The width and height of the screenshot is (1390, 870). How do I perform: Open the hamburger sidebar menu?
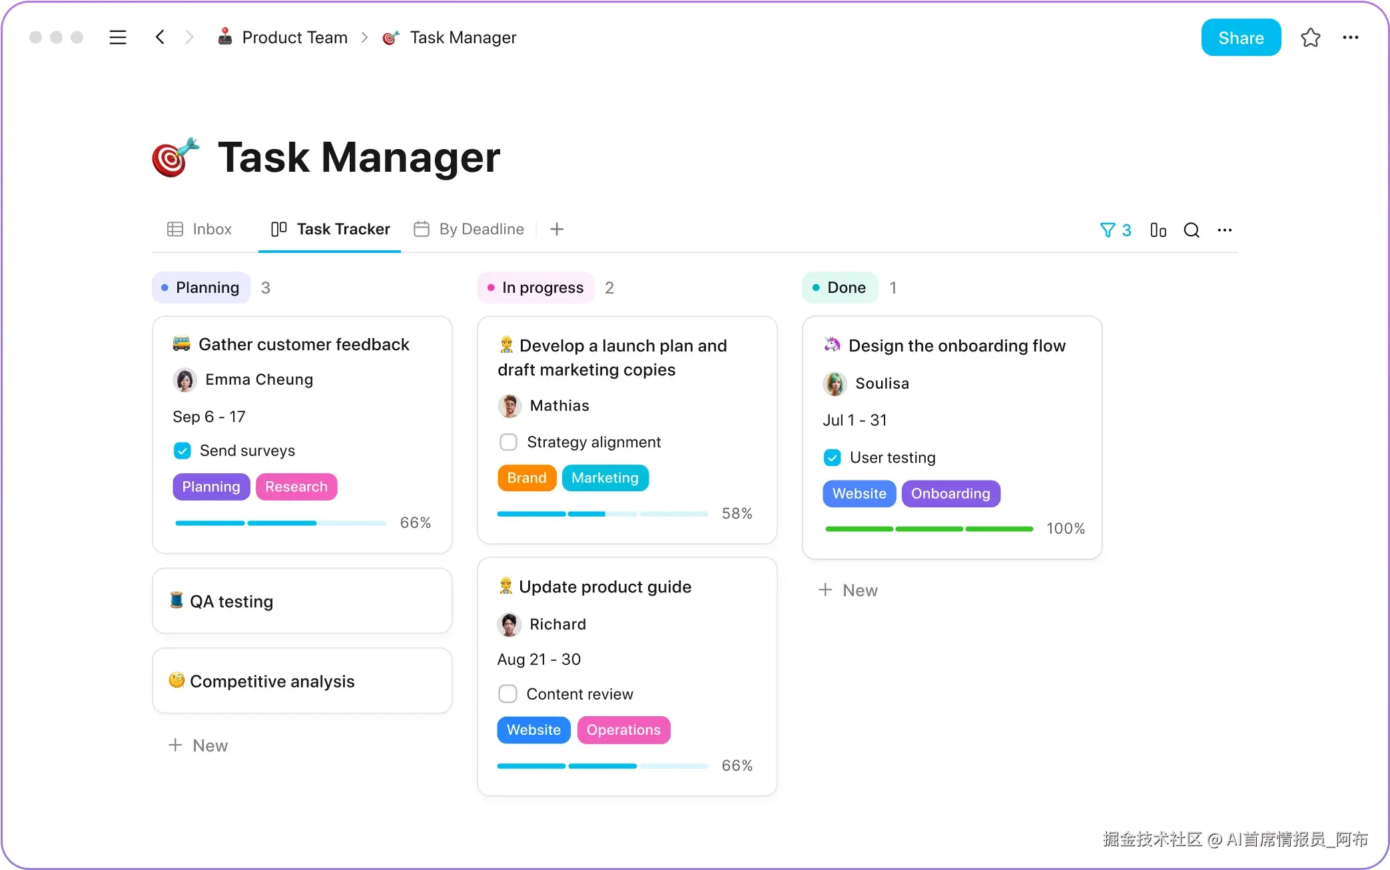pos(118,37)
